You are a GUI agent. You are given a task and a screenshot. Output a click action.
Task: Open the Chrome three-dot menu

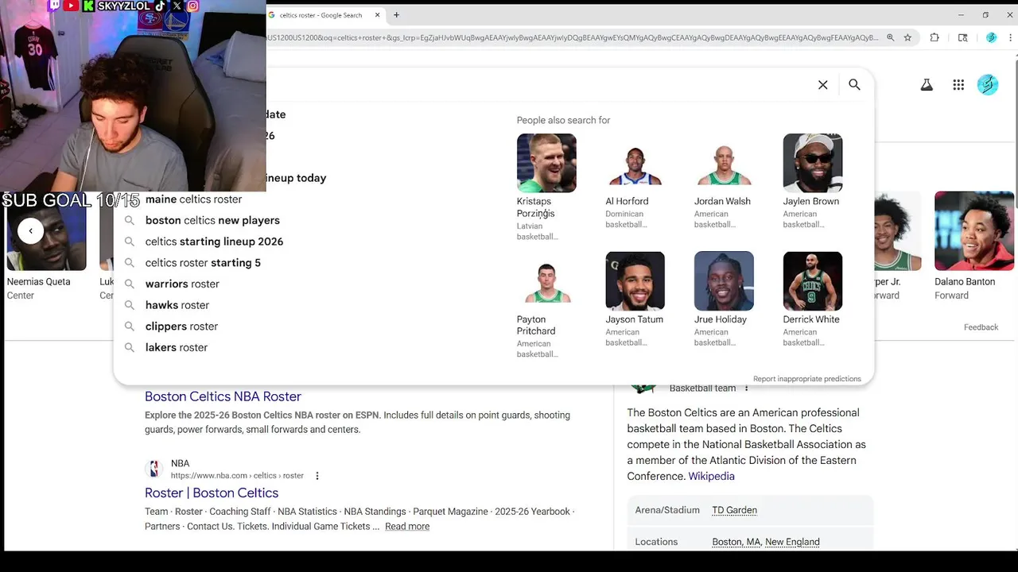point(1010,37)
